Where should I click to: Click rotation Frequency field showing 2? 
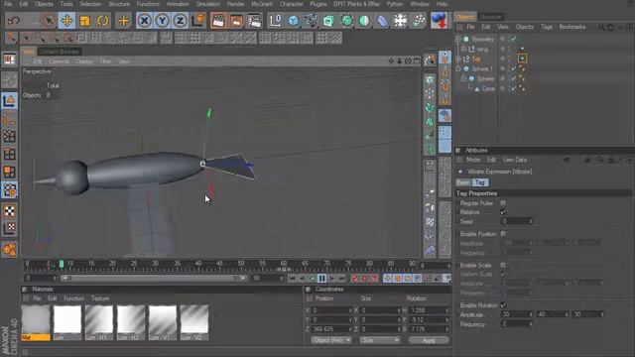[516, 324]
